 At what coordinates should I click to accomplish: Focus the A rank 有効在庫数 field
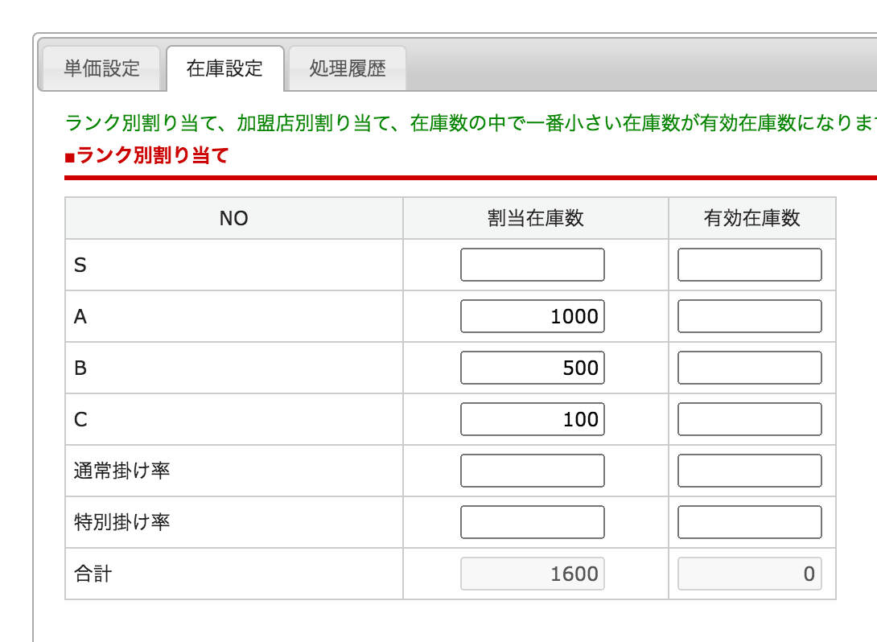coord(749,316)
